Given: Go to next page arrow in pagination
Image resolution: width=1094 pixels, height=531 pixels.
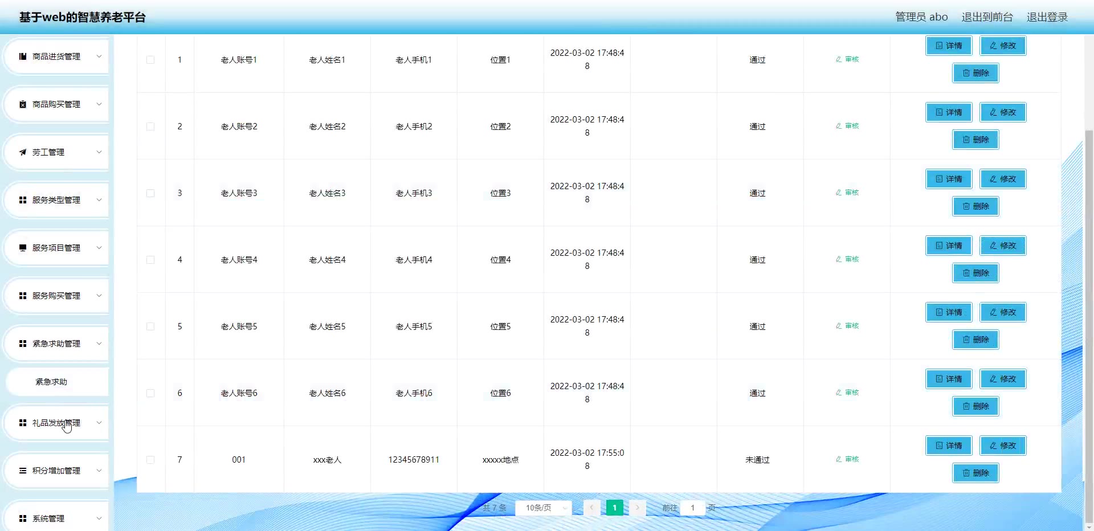Looking at the screenshot, I should pos(638,508).
